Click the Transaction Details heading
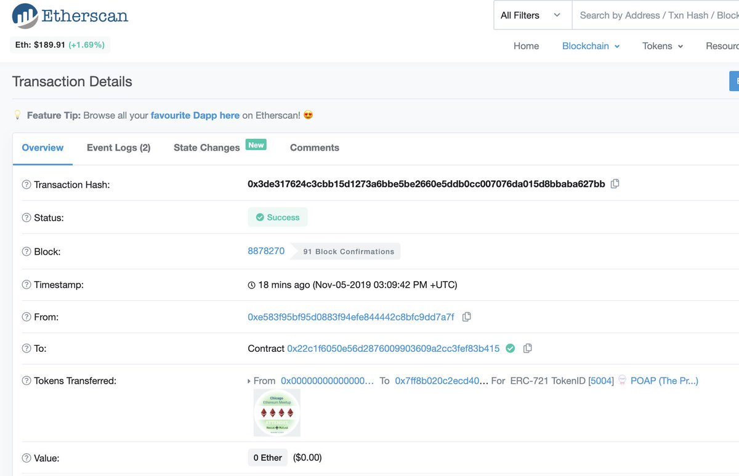Viewport: 739px width, 476px height. pyautogui.click(x=72, y=81)
